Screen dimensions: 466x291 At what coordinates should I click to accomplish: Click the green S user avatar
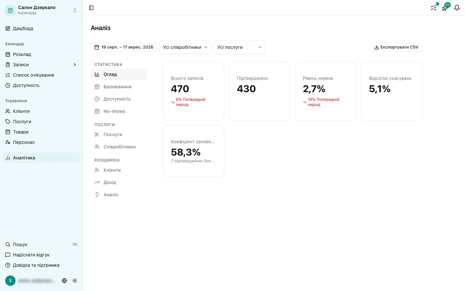click(x=10, y=281)
